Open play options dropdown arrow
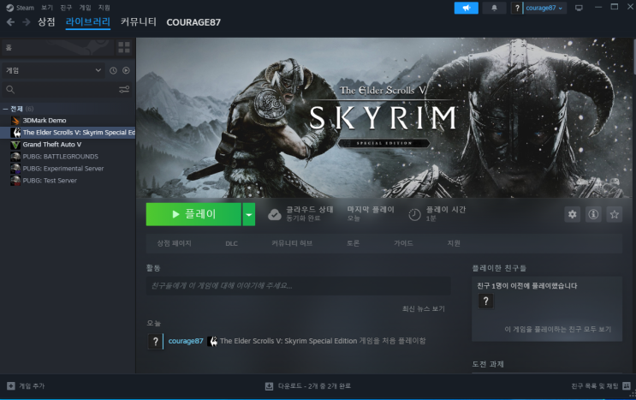636x400 pixels. pyautogui.click(x=248, y=214)
